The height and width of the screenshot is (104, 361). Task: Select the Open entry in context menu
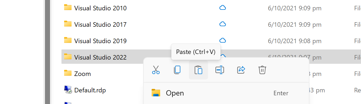pos(226,93)
